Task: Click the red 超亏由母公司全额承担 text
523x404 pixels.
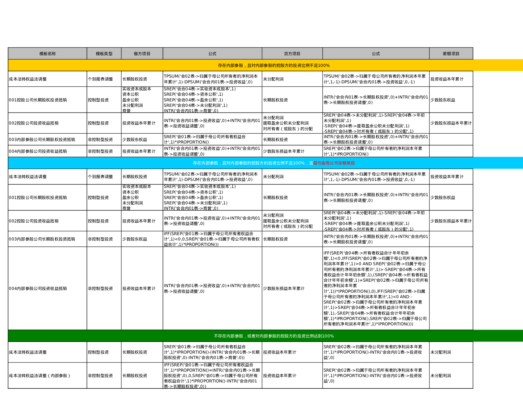Action: click(334, 163)
